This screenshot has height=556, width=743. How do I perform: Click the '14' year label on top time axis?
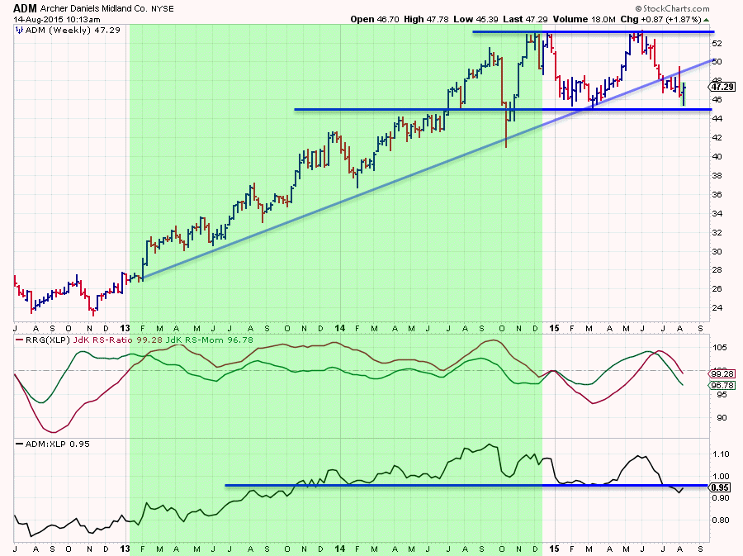click(x=339, y=328)
